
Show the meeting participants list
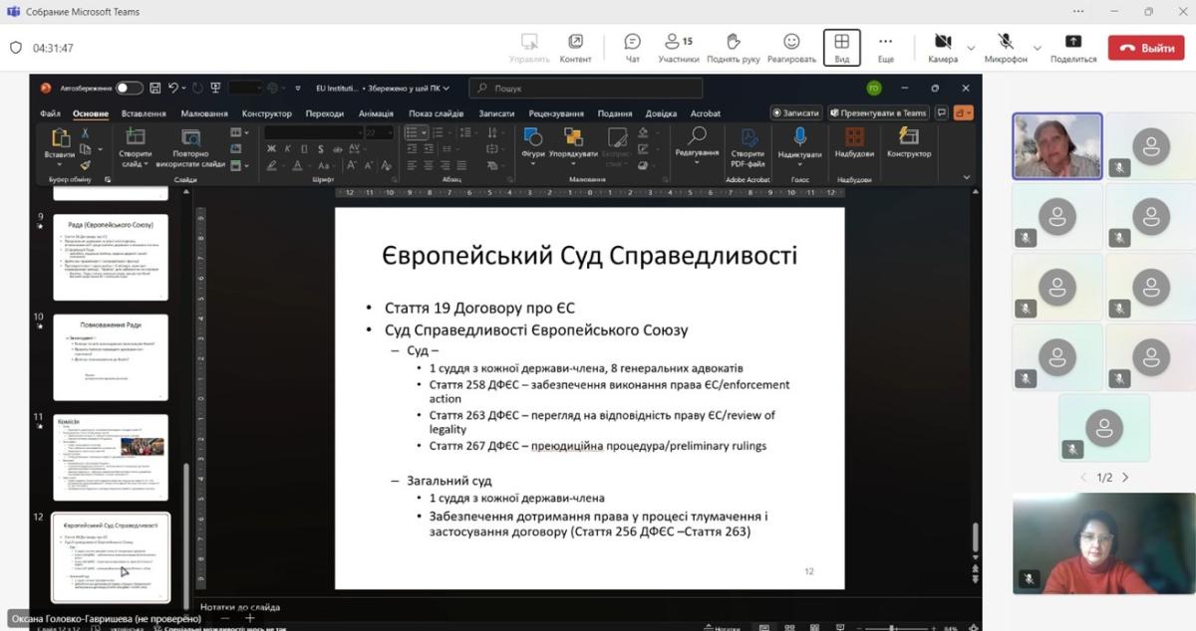click(679, 47)
